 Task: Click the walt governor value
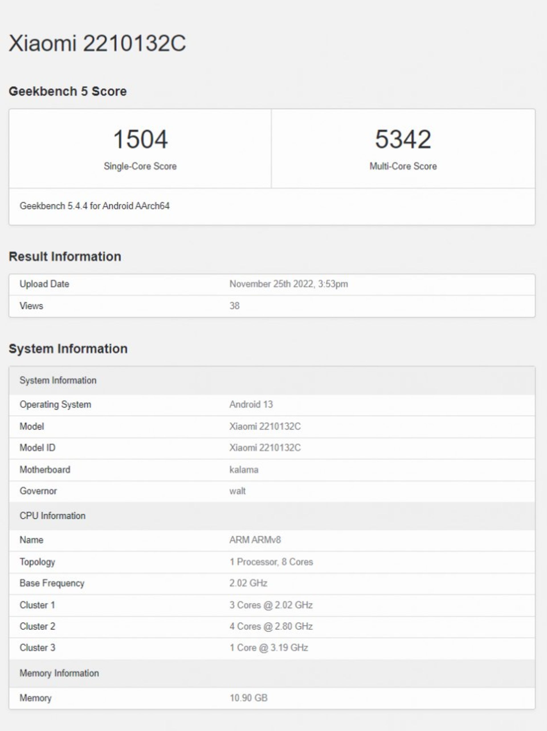(237, 491)
